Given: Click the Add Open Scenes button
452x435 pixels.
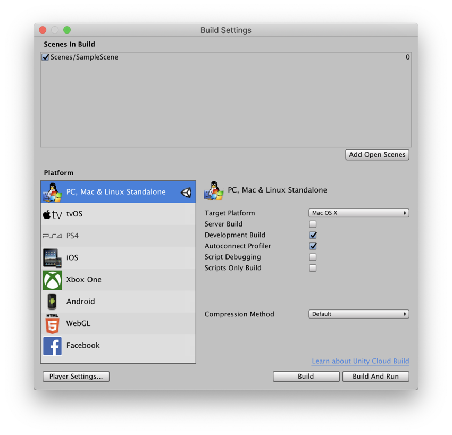Looking at the screenshot, I should coord(377,154).
